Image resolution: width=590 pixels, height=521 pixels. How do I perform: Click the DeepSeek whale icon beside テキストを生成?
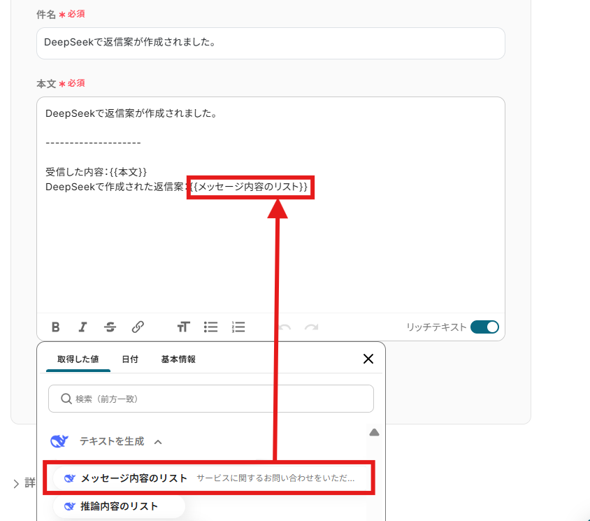(x=59, y=441)
